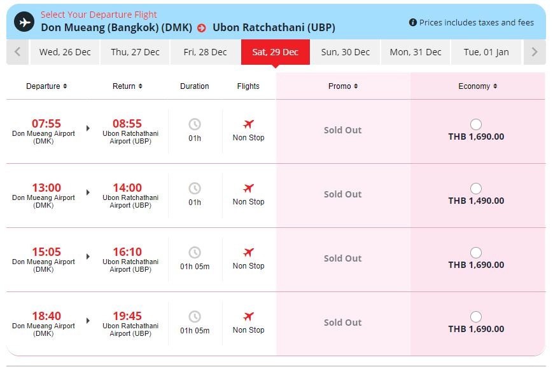The height and width of the screenshot is (367, 553).
Task: Select Economy fare for the 15:05 flight
Action: (476, 253)
